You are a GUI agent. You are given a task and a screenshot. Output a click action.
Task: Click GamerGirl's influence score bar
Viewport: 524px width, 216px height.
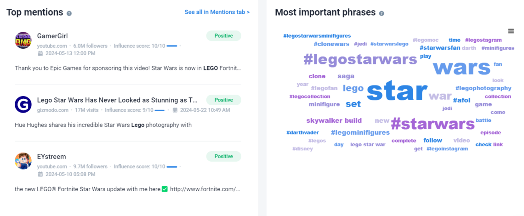(172, 46)
